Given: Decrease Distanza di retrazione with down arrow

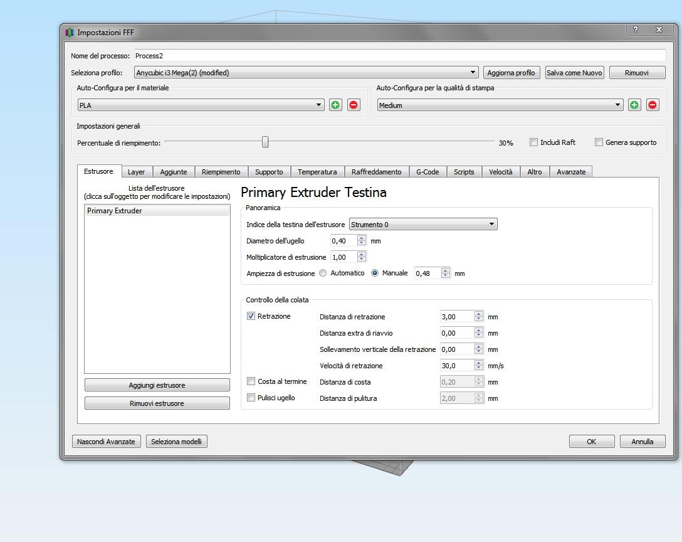Looking at the screenshot, I should point(479,319).
